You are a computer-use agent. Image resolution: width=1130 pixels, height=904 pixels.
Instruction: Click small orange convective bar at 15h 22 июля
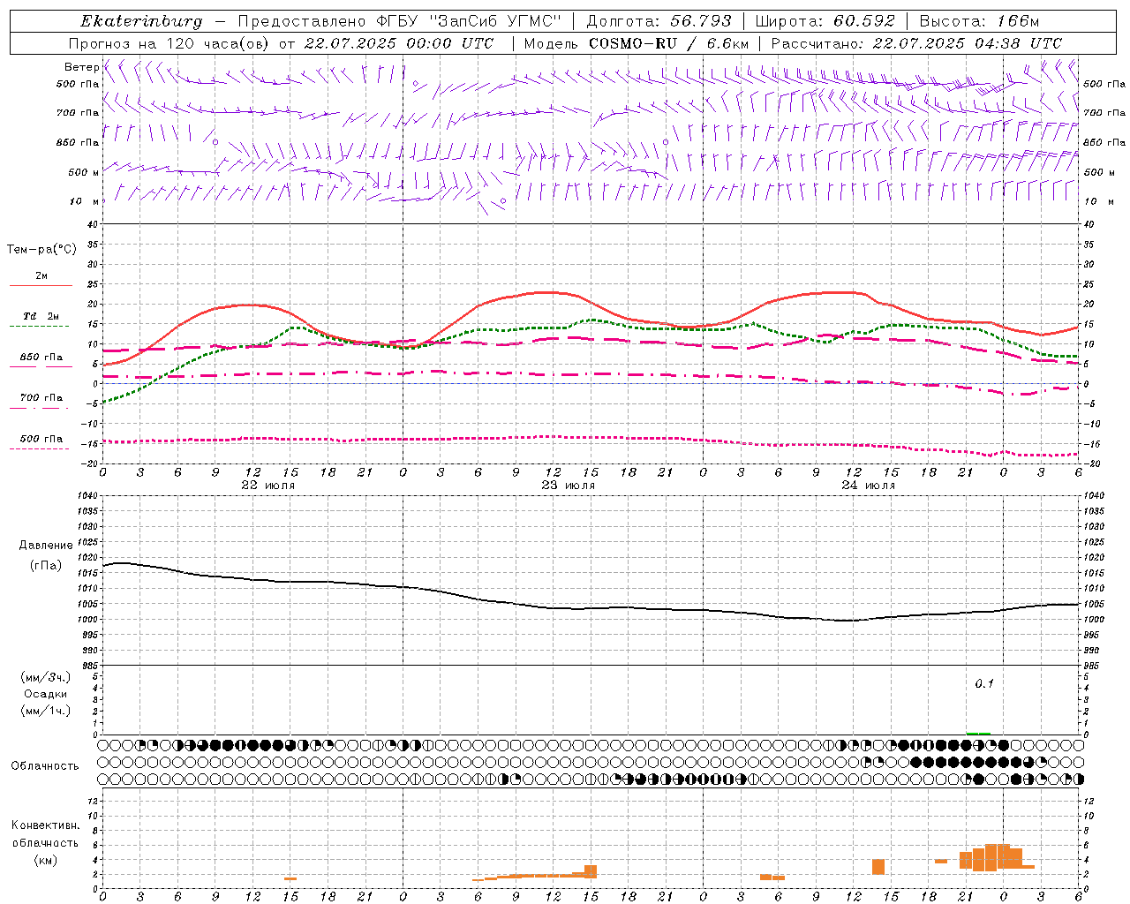tap(290, 878)
